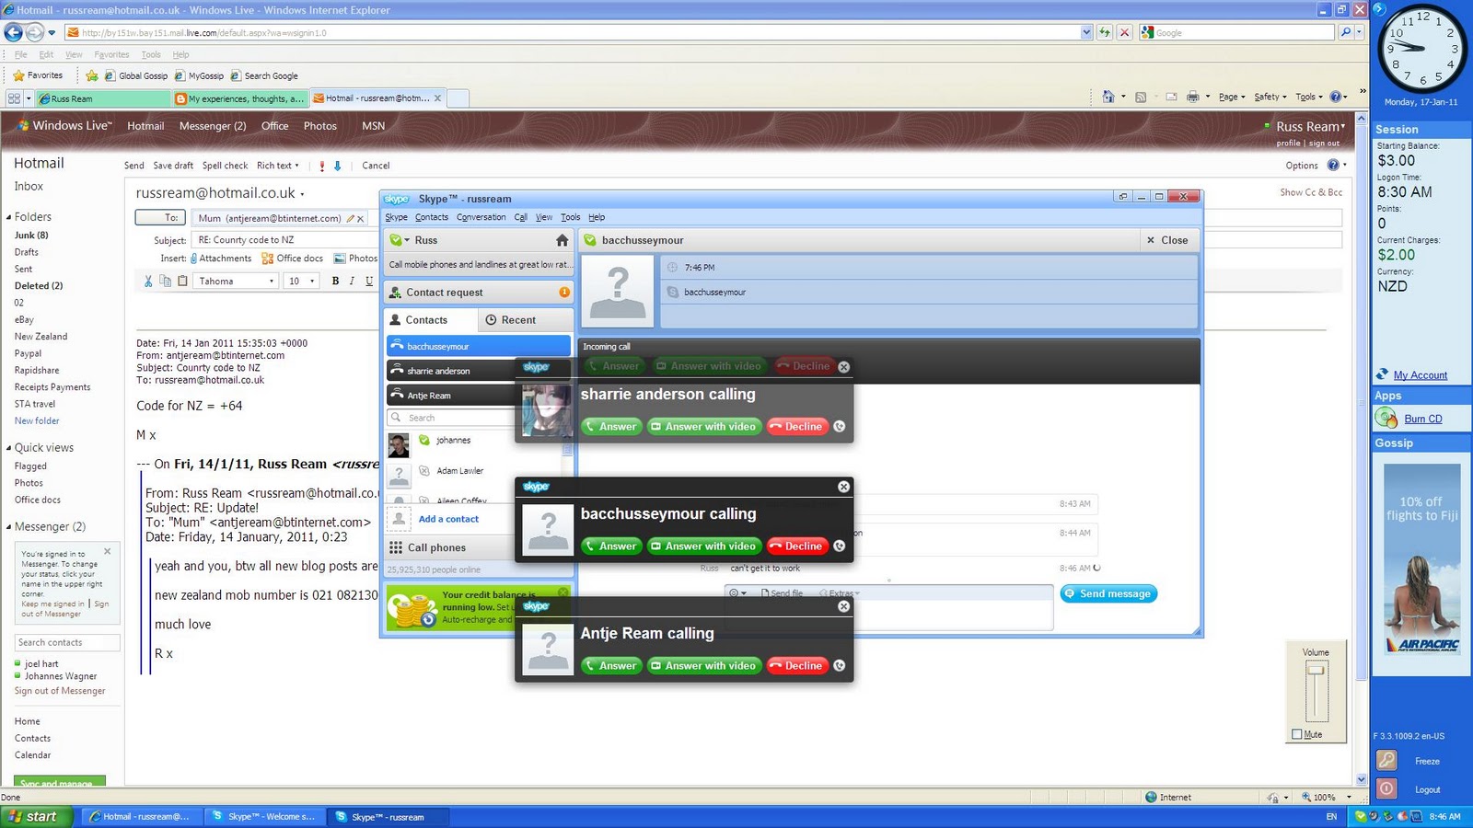
Task: Set low priority with the blue arrow
Action: coord(337,166)
